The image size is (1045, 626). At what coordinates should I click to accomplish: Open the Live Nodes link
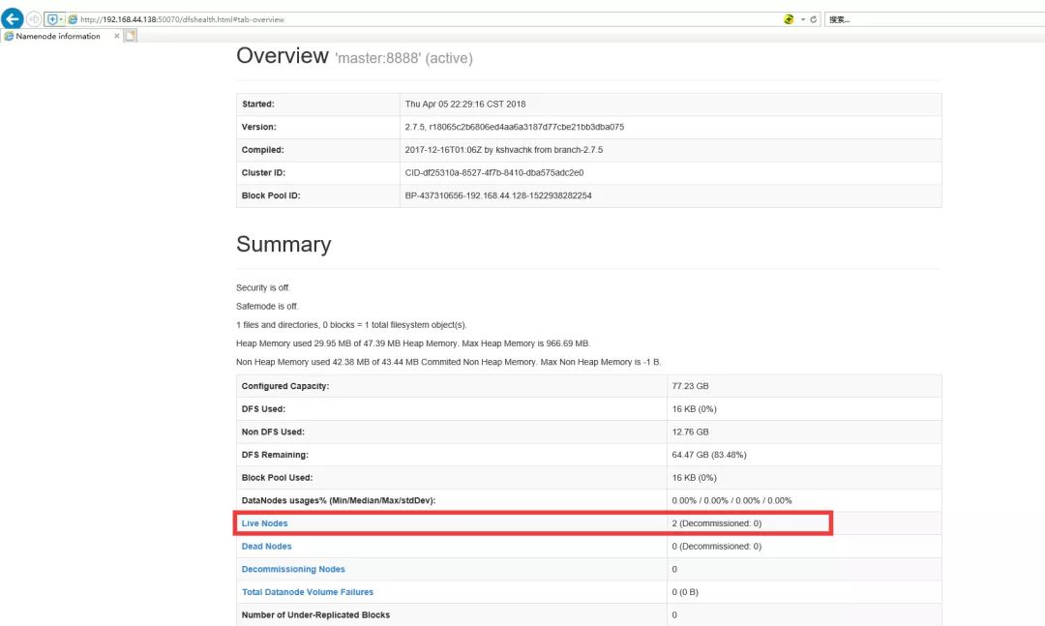[264, 523]
